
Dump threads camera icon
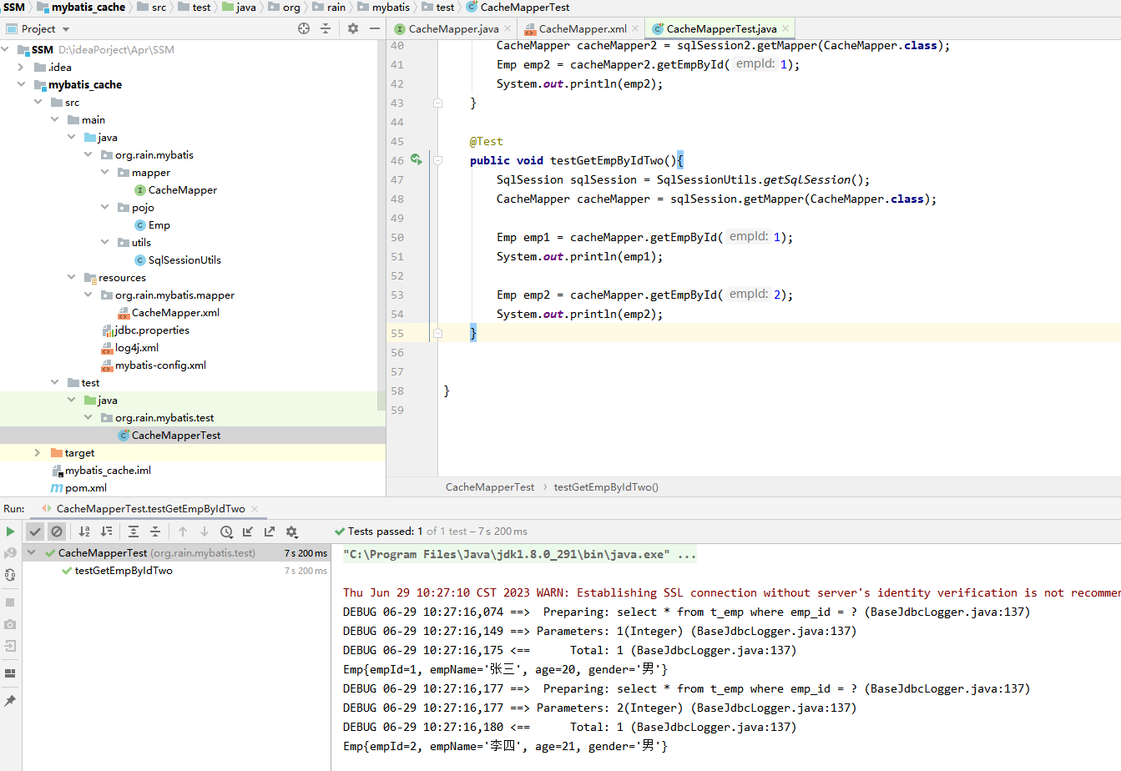click(10, 624)
